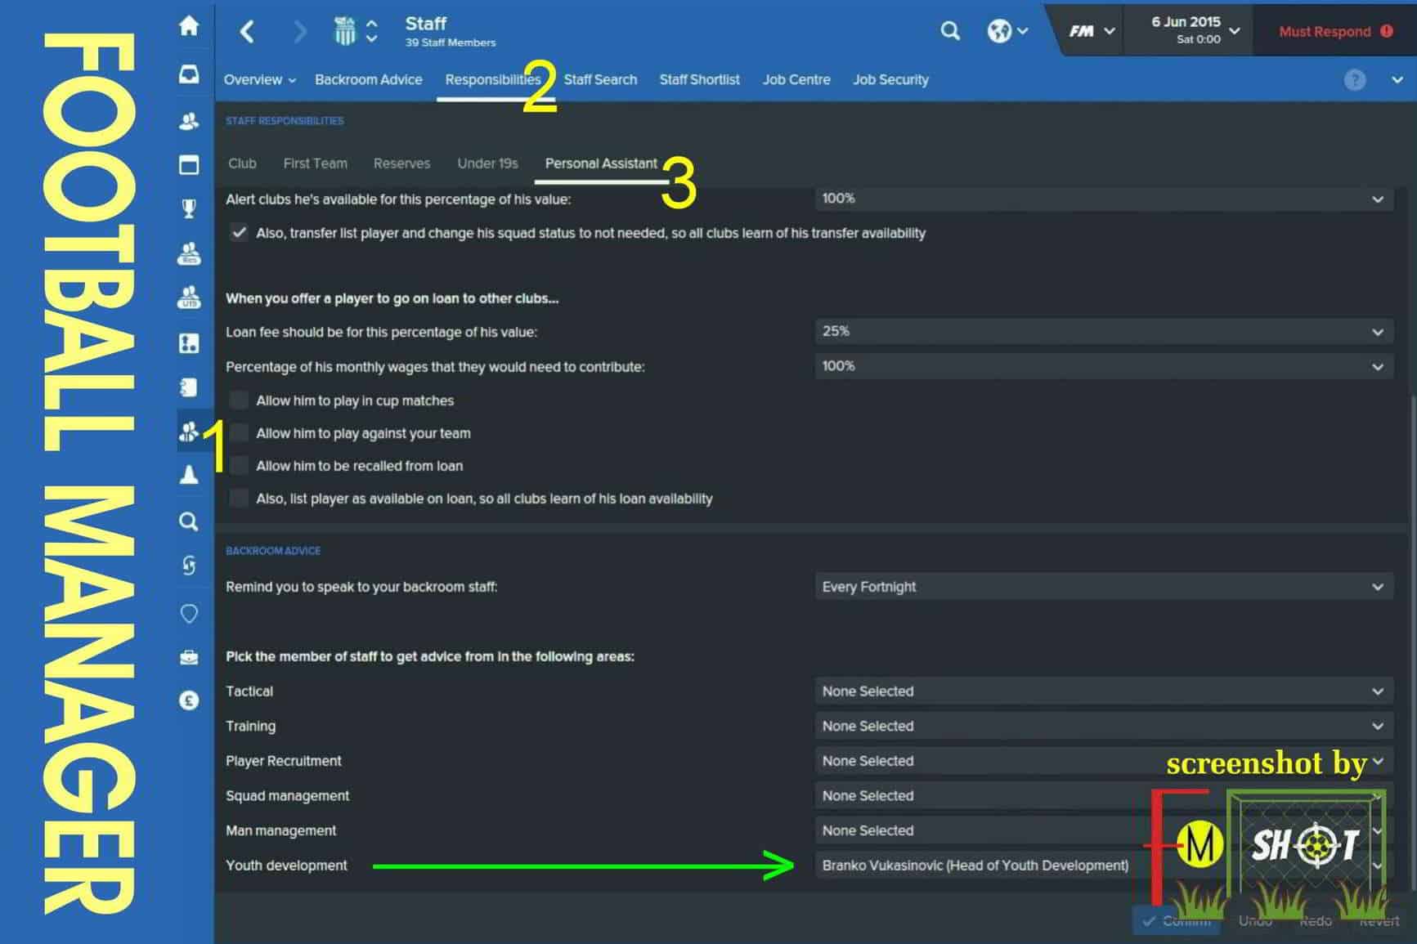Image resolution: width=1417 pixels, height=944 pixels.
Task: Open the top bar search icon
Action: pyautogui.click(x=950, y=31)
